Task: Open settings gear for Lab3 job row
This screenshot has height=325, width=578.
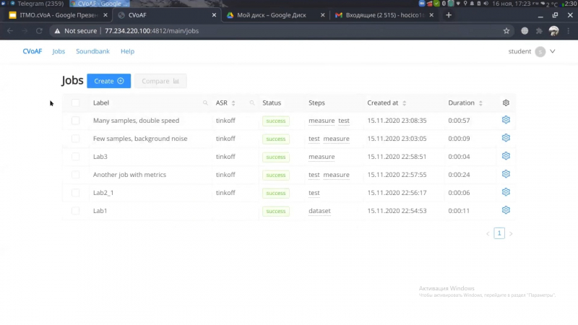Action: pyautogui.click(x=506, y=156)
